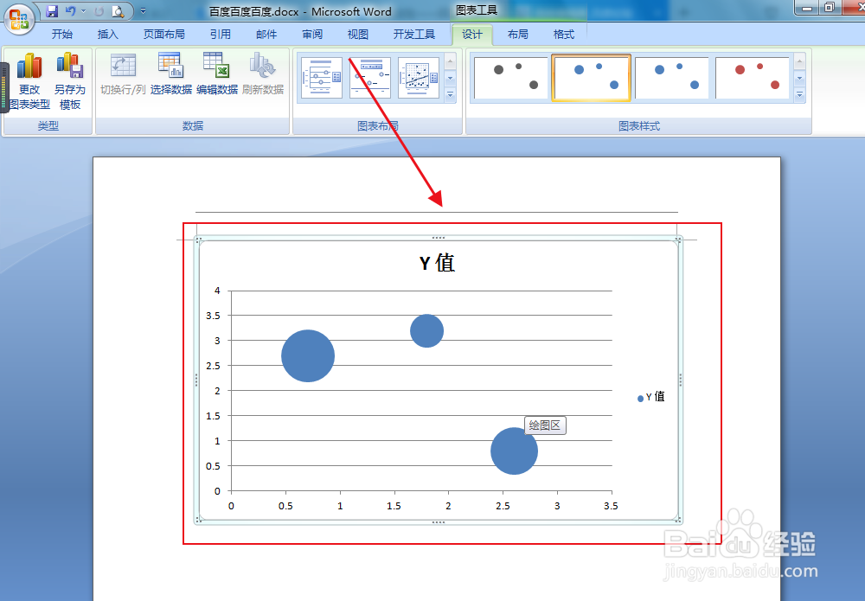Open the undo history dropdown arrow
The image size is (865, 601).
click(x=83, y=11)
